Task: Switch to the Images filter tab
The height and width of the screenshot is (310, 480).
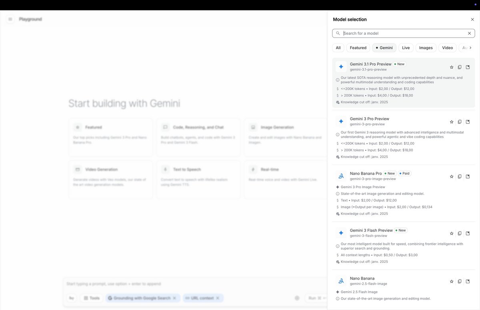Action: (426, 48)
